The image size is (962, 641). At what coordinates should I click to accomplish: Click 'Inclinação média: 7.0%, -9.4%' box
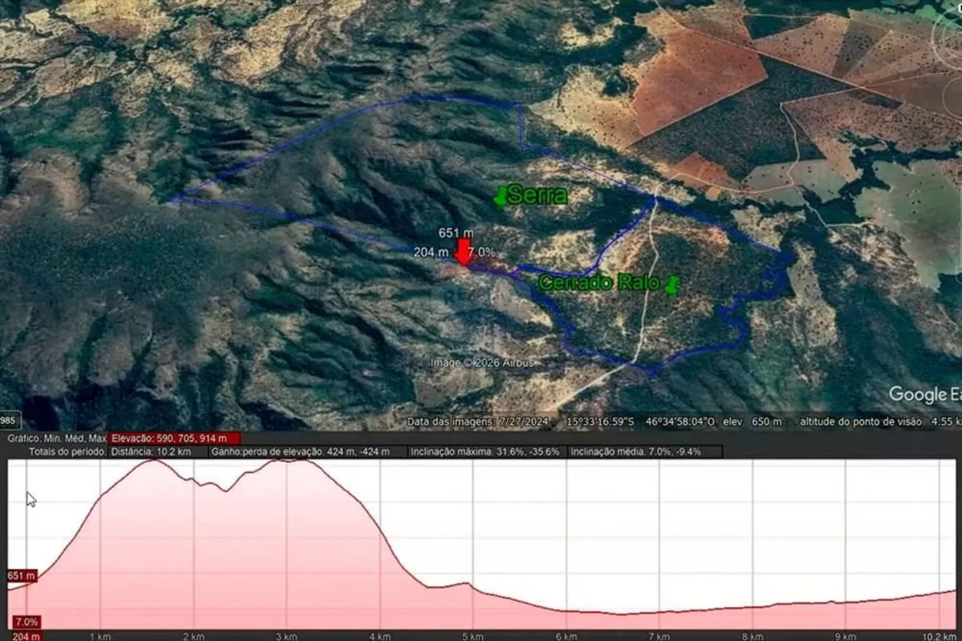644,452
